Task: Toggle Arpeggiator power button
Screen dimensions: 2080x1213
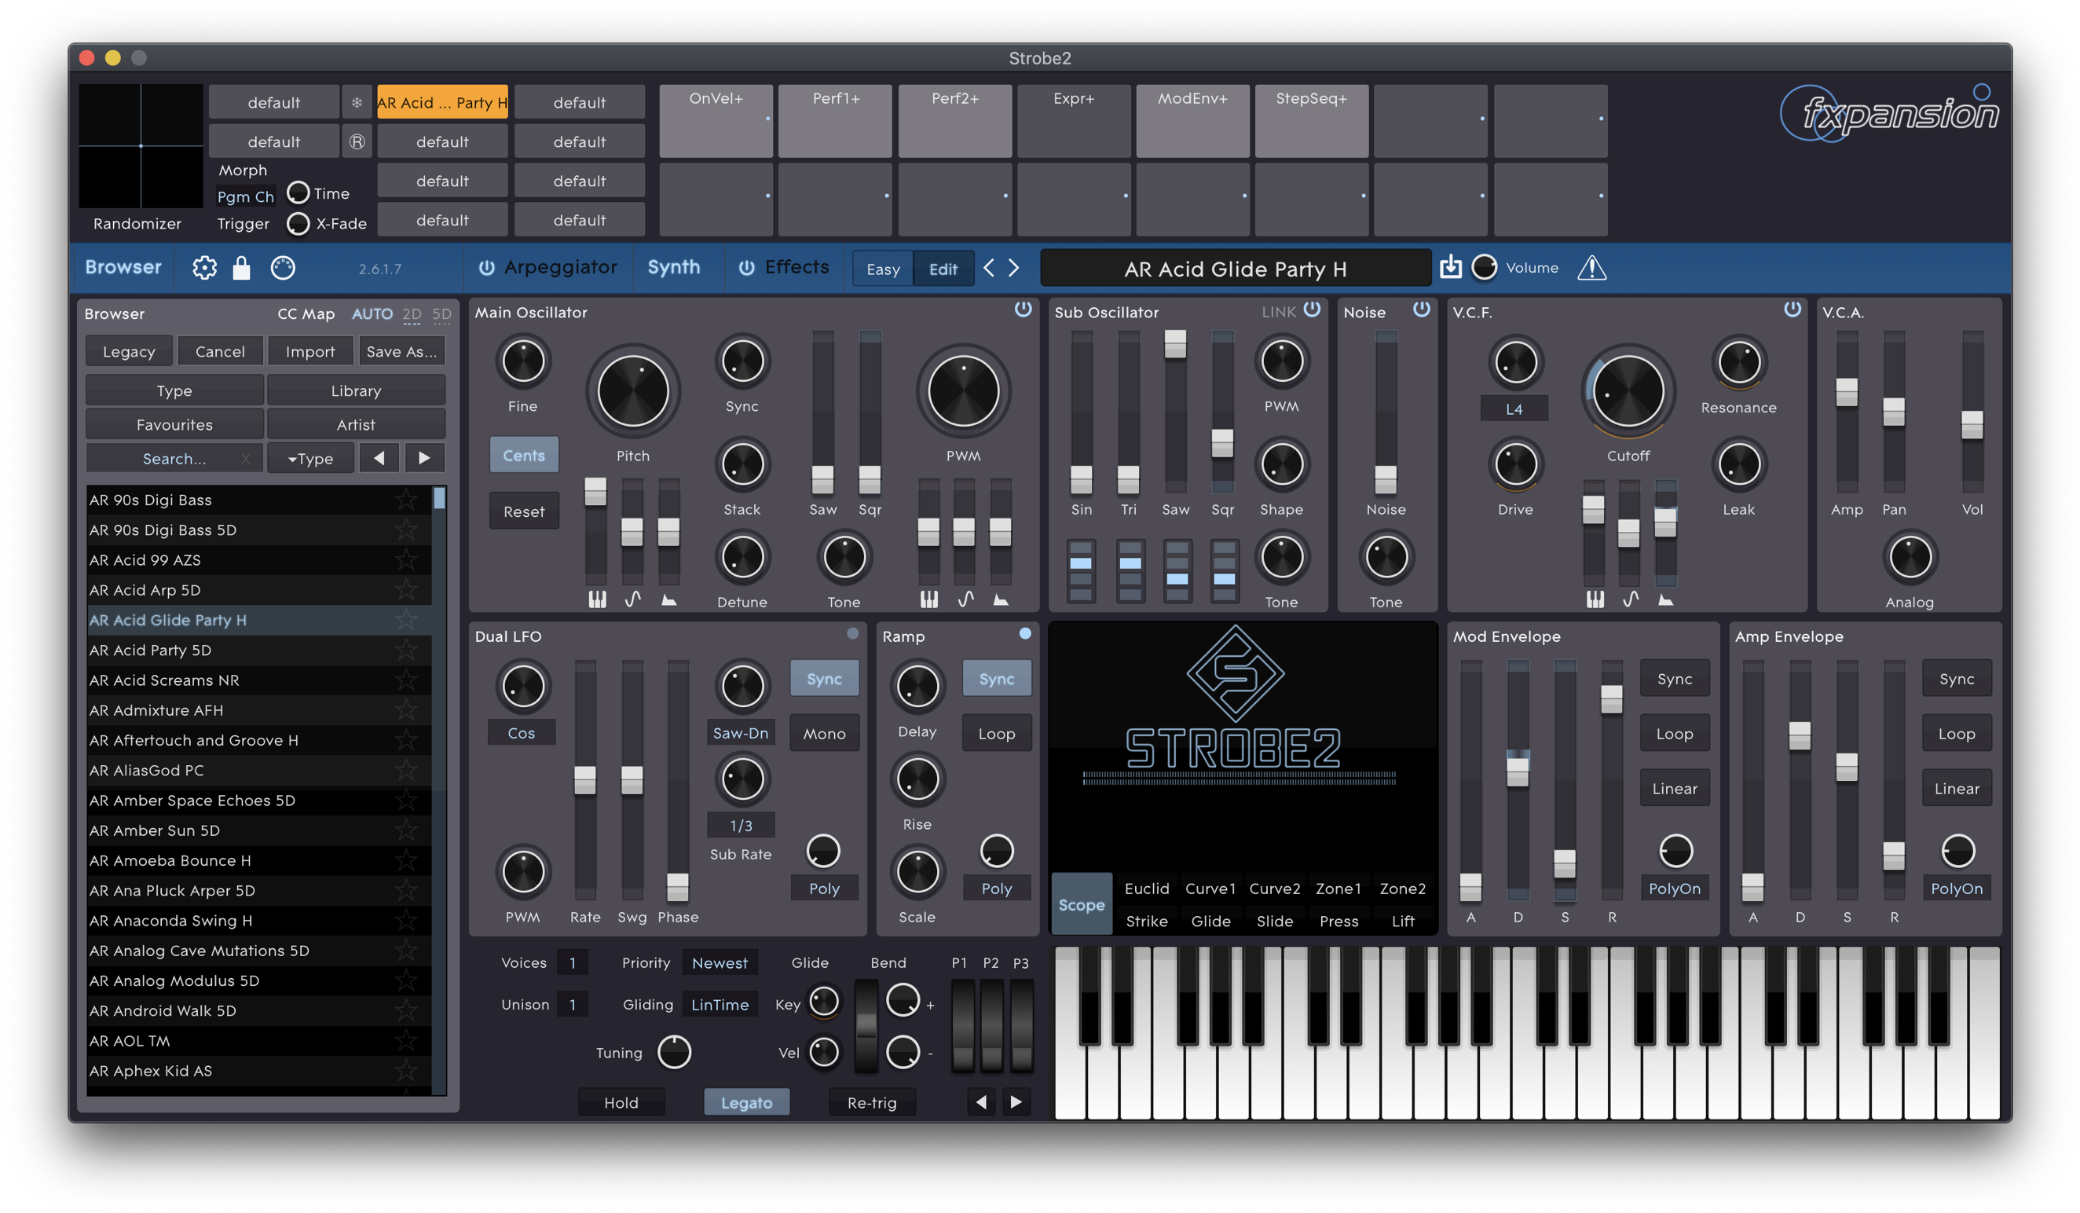Action: [487, 268]
